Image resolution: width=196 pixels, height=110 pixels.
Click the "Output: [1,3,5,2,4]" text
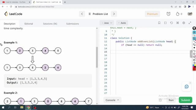22,82
